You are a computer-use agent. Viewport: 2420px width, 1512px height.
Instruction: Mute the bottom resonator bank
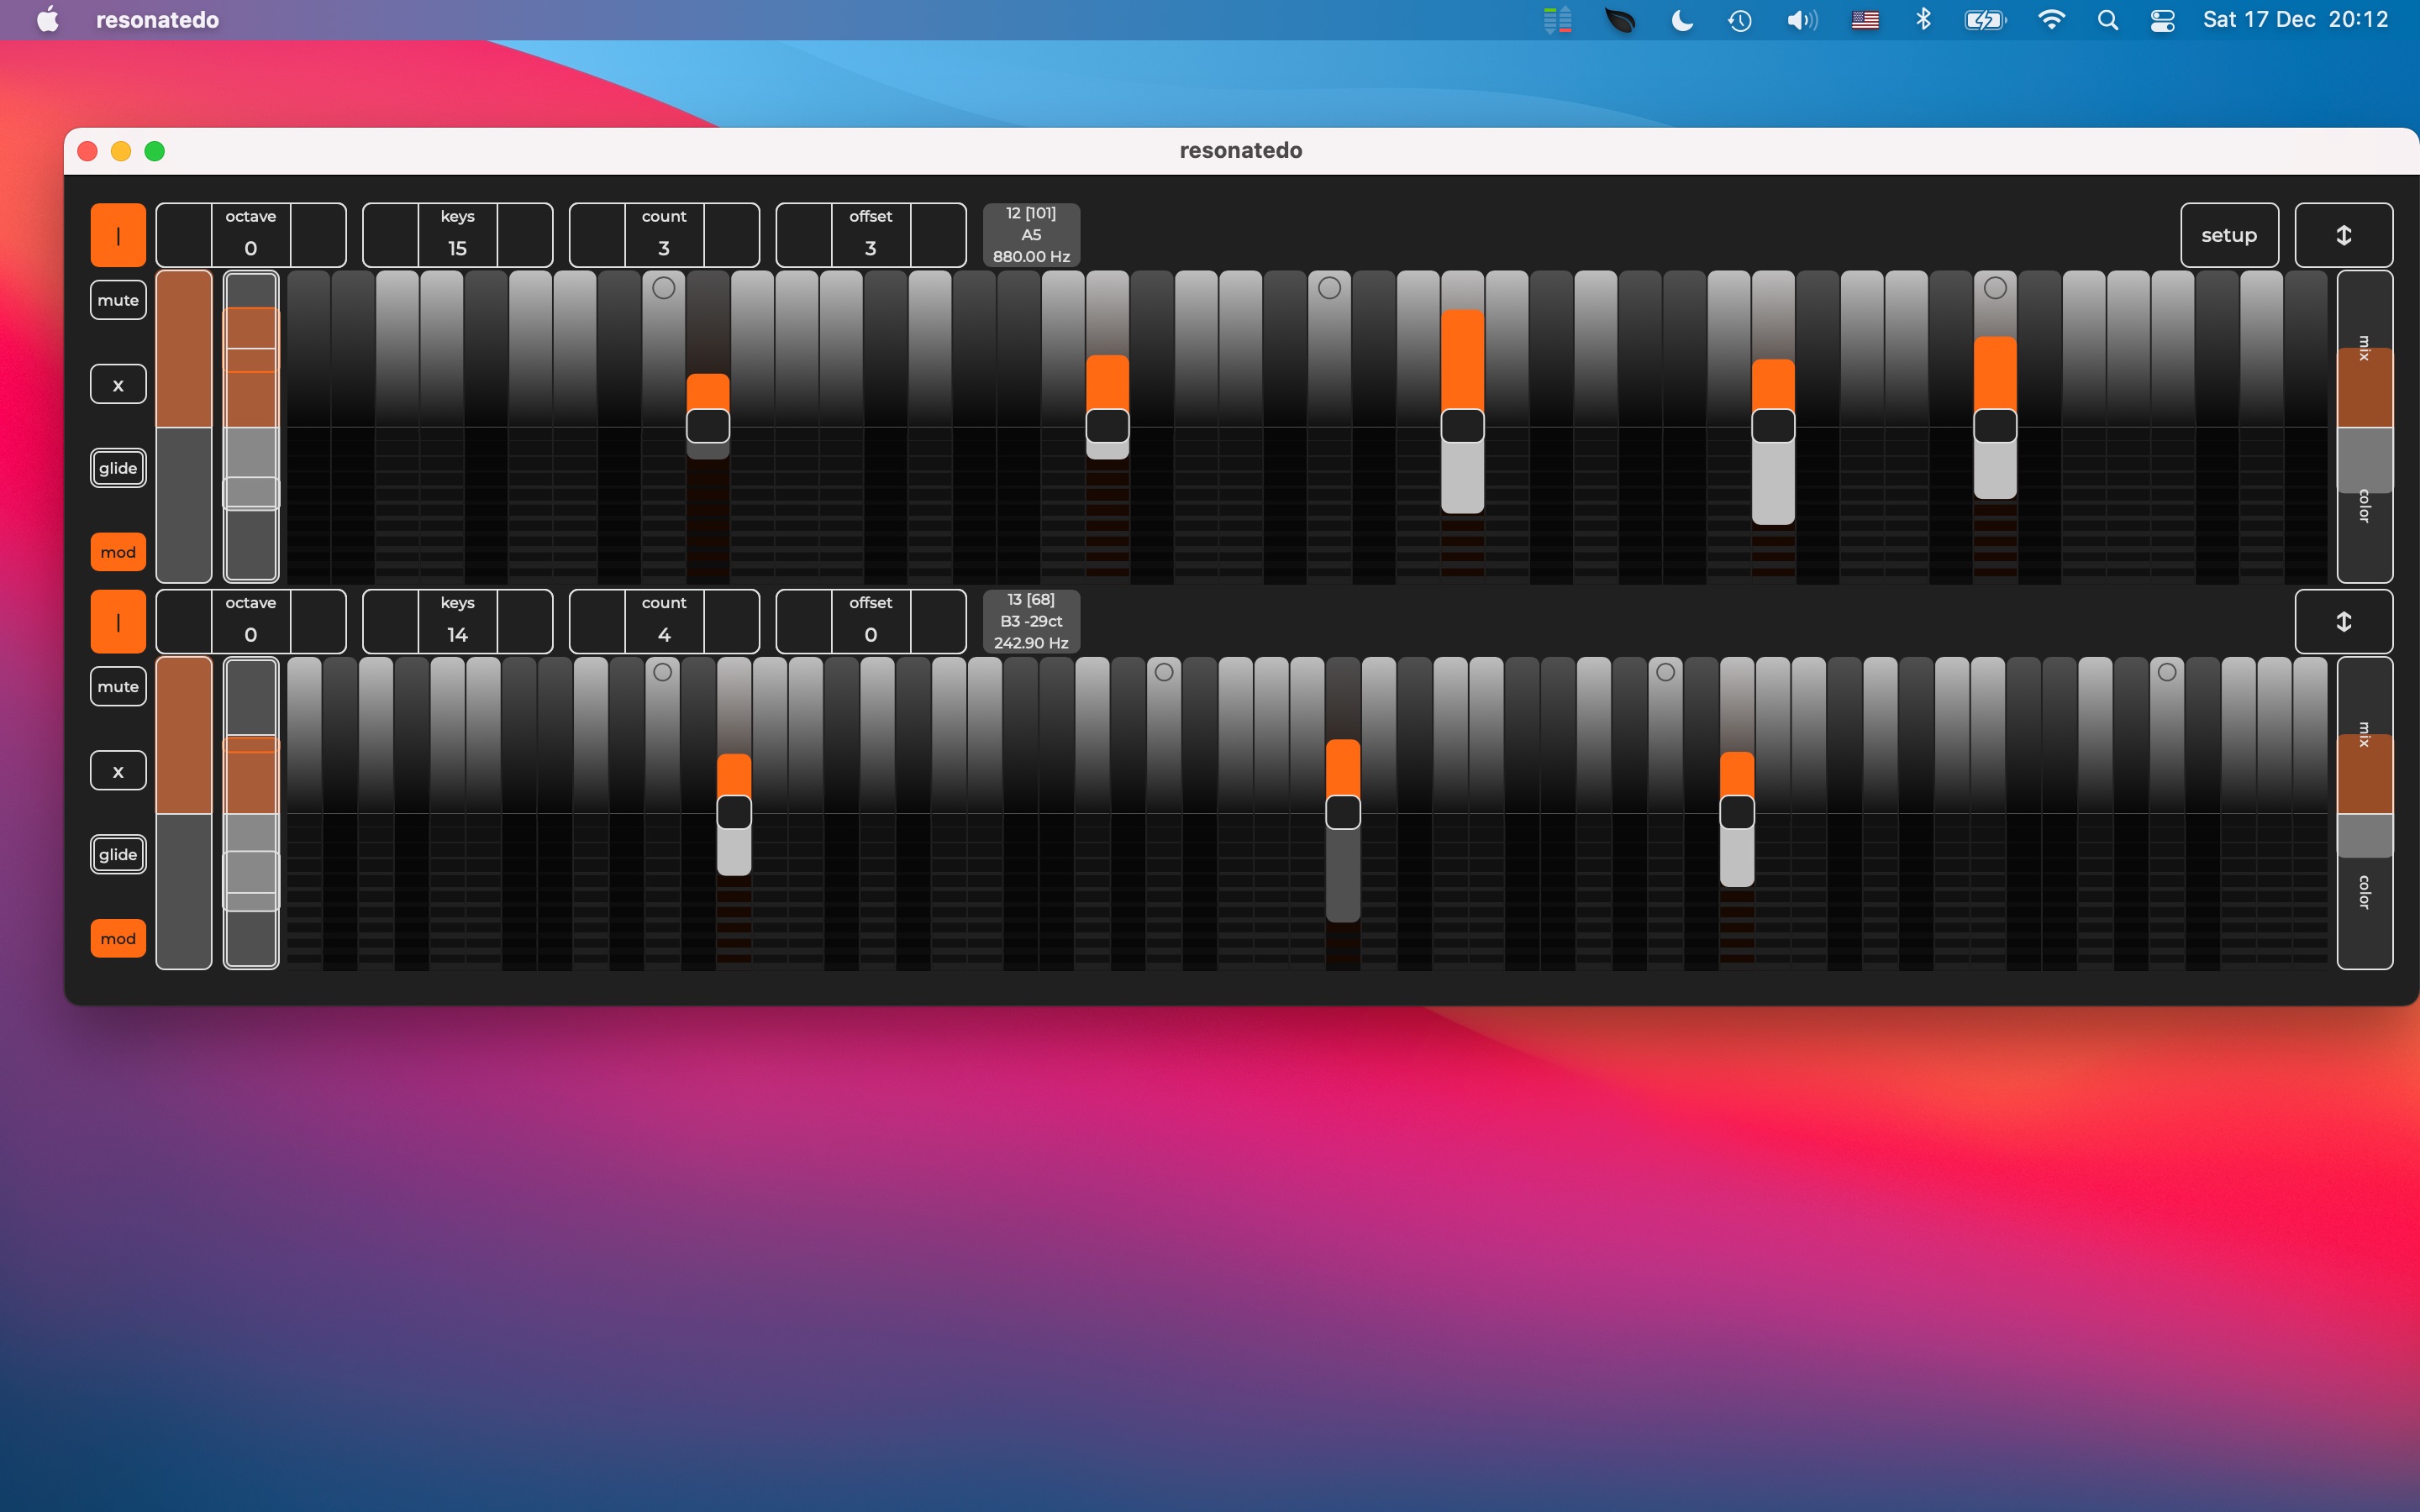pos(118,686)
